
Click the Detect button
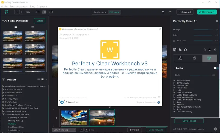pos(40,21)
